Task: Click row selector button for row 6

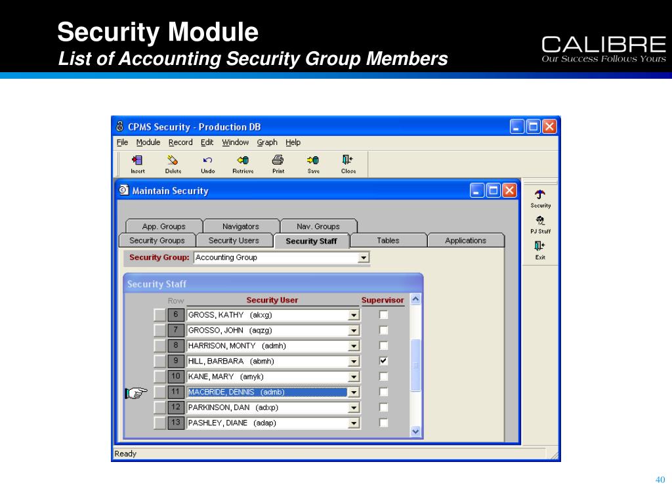Action: [160, 315]
